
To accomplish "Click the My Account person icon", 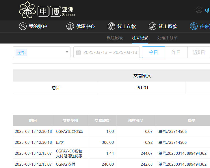I will click(23, 26).
